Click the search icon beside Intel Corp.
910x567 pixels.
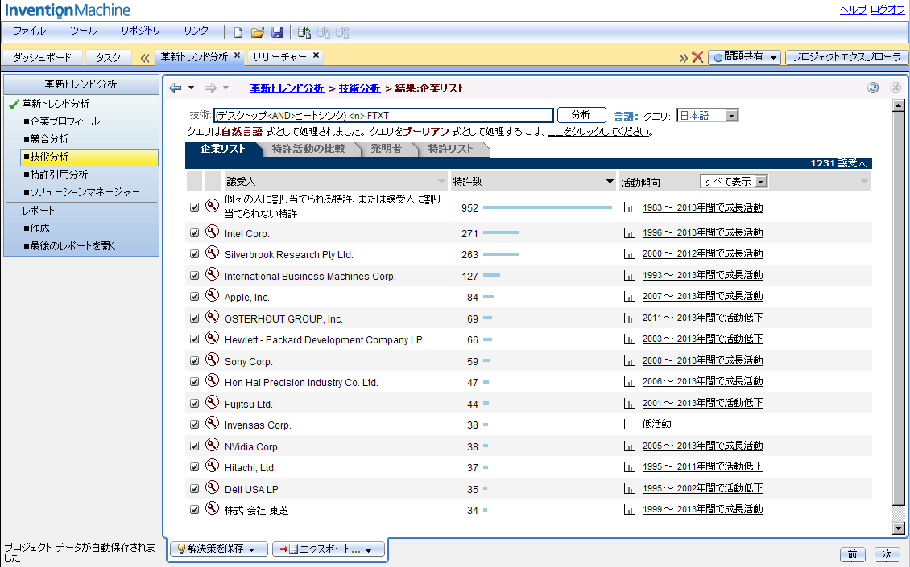coord(213,232)
